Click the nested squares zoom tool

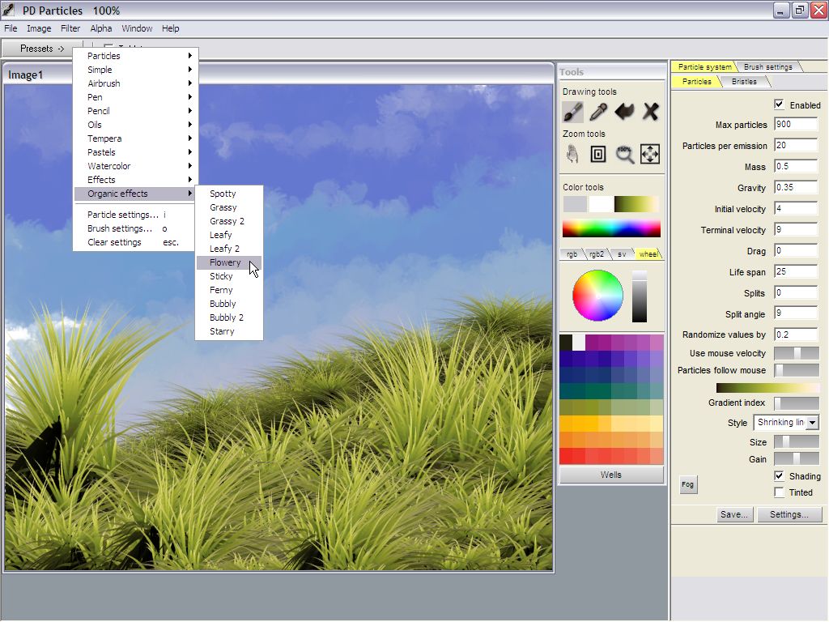(598, 154)
